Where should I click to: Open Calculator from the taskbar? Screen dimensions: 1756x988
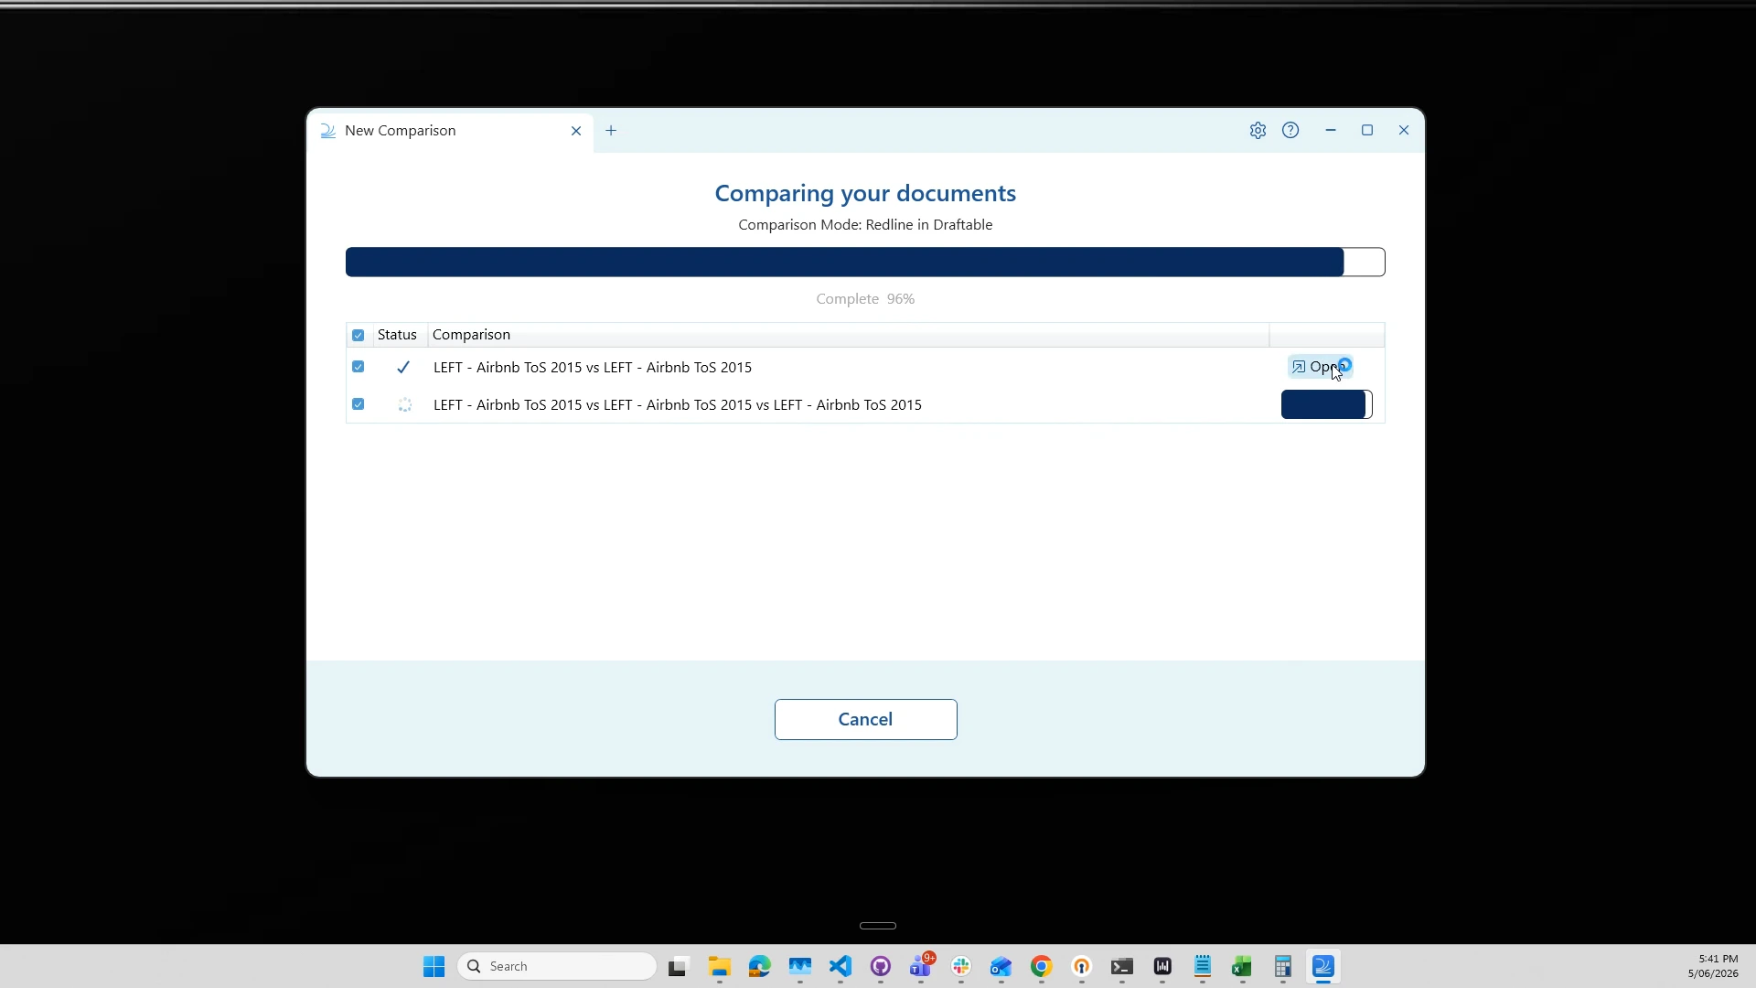[x=1283, y=967]
